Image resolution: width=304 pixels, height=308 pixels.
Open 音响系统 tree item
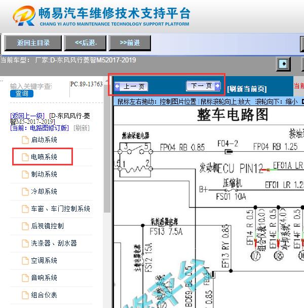[x=44, y=278]
